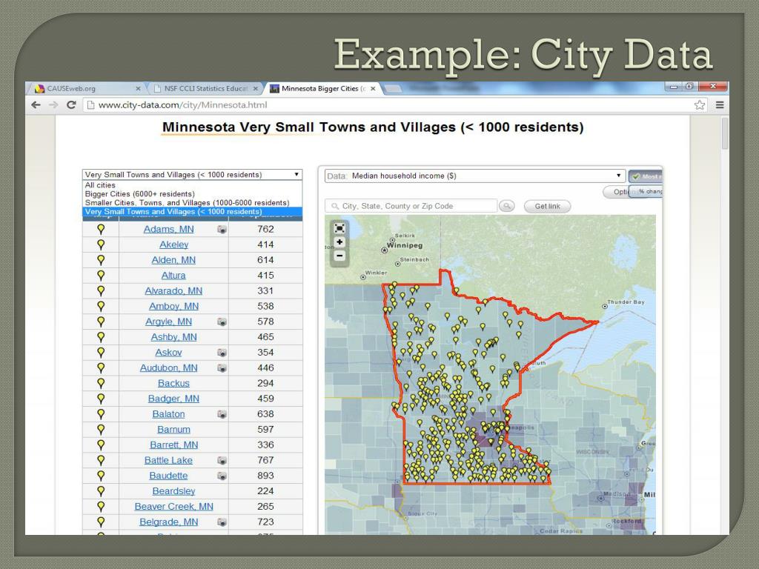Screen dimensions: 759x569
Task: Click the camera icon next to Audubon, MN
Action: (222, 368)
